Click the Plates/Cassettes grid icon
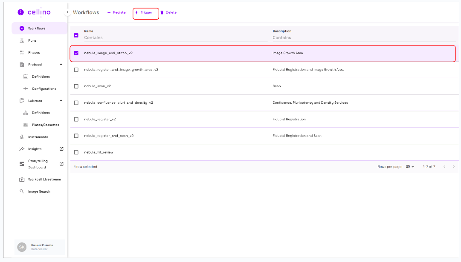The width and height of the screenshot is (461, 262). pos(26,125)
